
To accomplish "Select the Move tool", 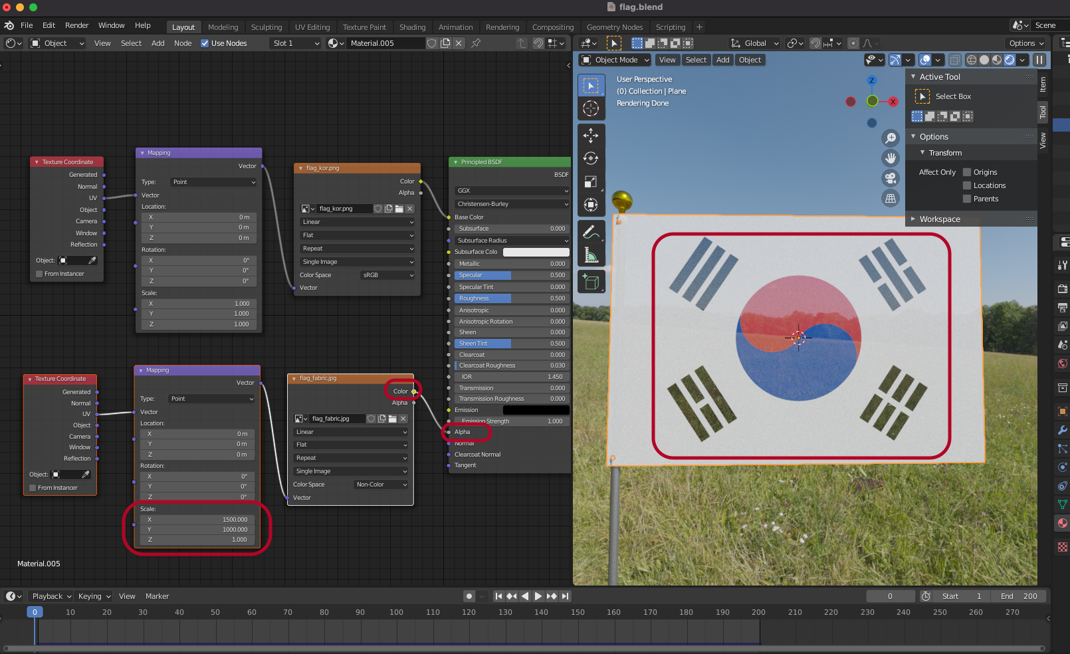I will (x=591, y=135).
